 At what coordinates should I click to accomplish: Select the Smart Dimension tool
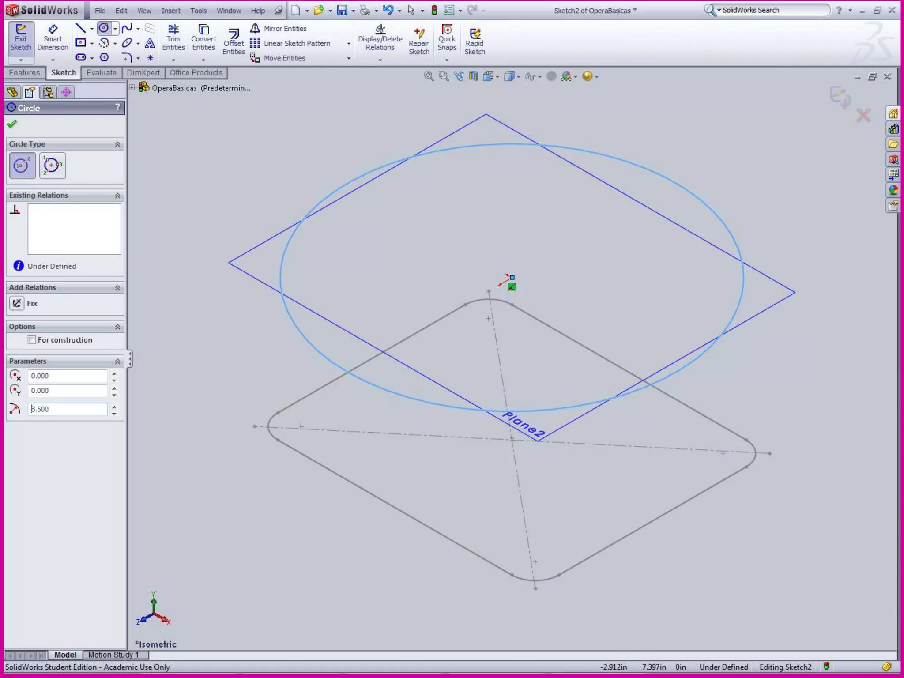click(x=53, y=38)
